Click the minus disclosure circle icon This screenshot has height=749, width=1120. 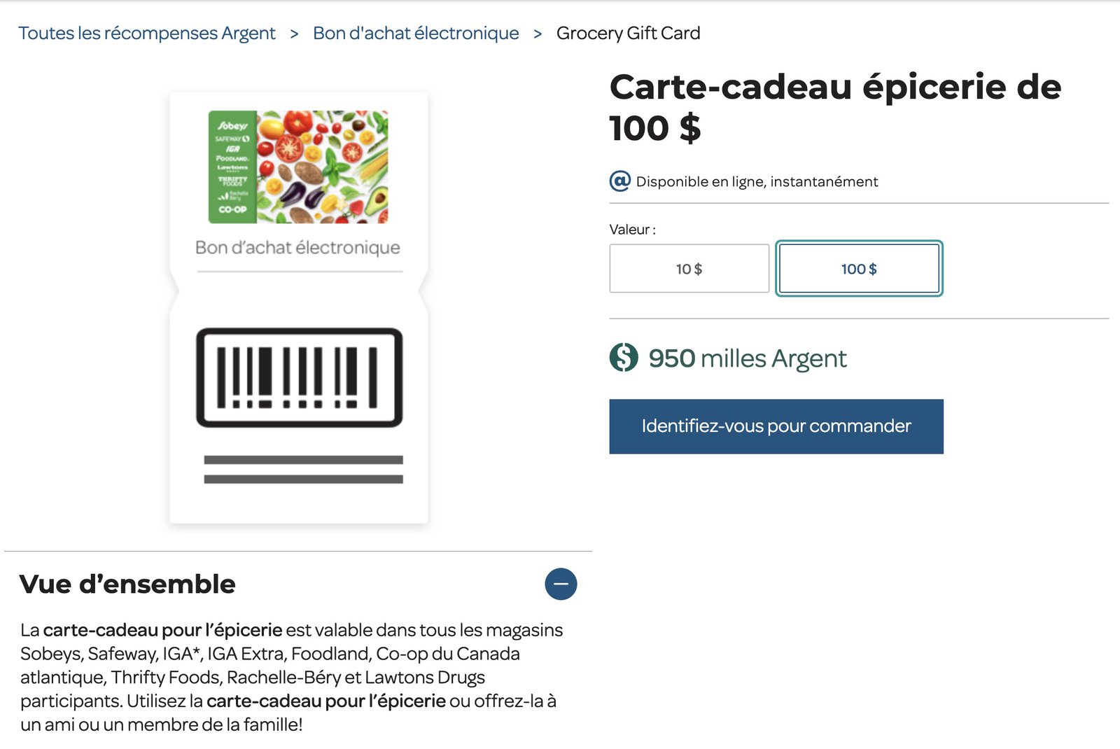(x=560, y=584)
